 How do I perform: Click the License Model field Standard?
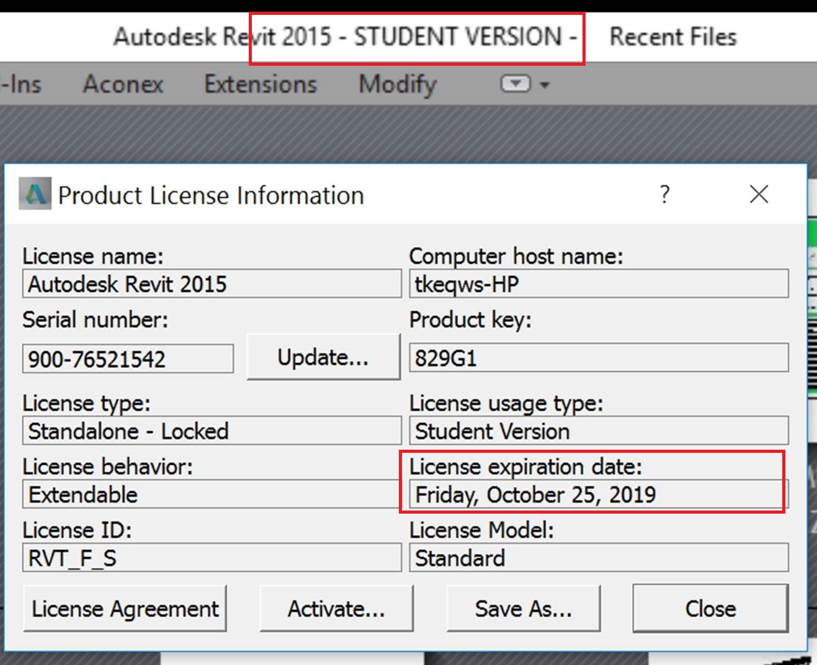click(599, 558)
